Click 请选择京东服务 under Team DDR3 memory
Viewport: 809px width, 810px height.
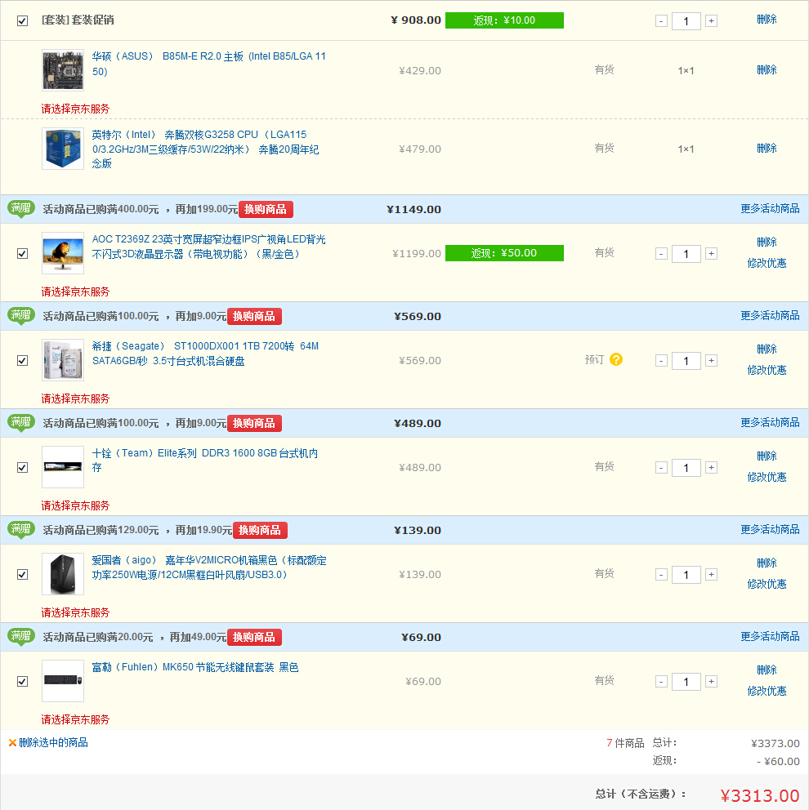click(75, 505)
